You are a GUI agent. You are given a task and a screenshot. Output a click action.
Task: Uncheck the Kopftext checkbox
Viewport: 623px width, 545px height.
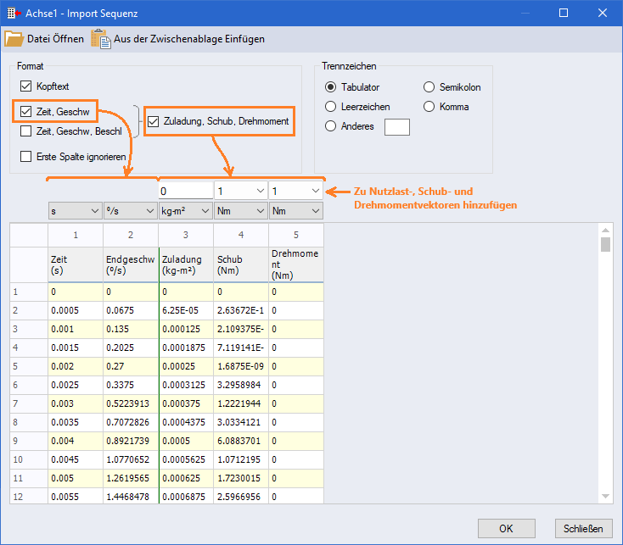(26, 86)
